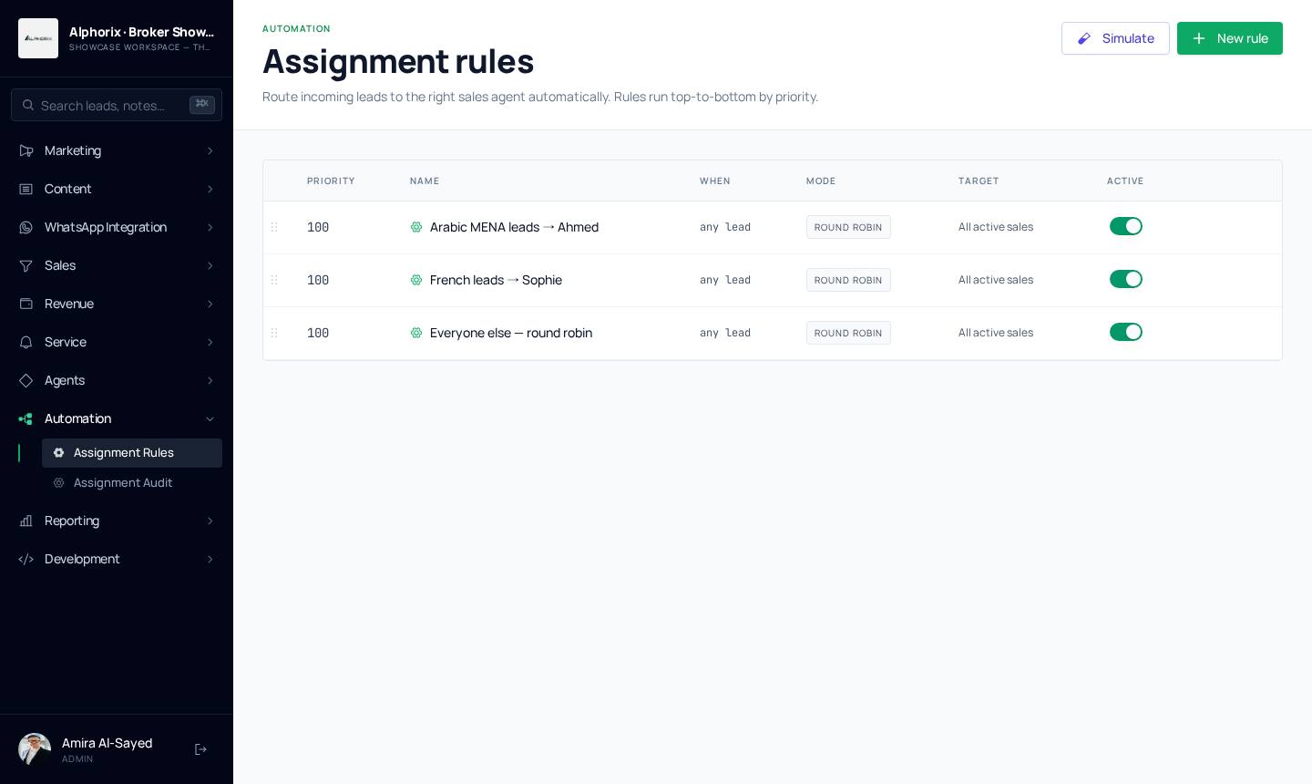Click the PRIORITY column header
This screenshot has height=784, width=1312.
point(331,181)
